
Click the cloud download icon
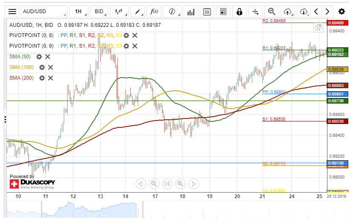[x=303, y=12]
